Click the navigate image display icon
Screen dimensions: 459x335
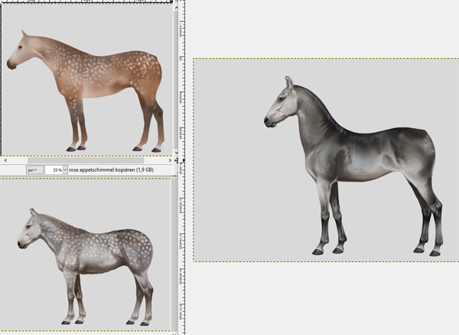coord(177,161)
